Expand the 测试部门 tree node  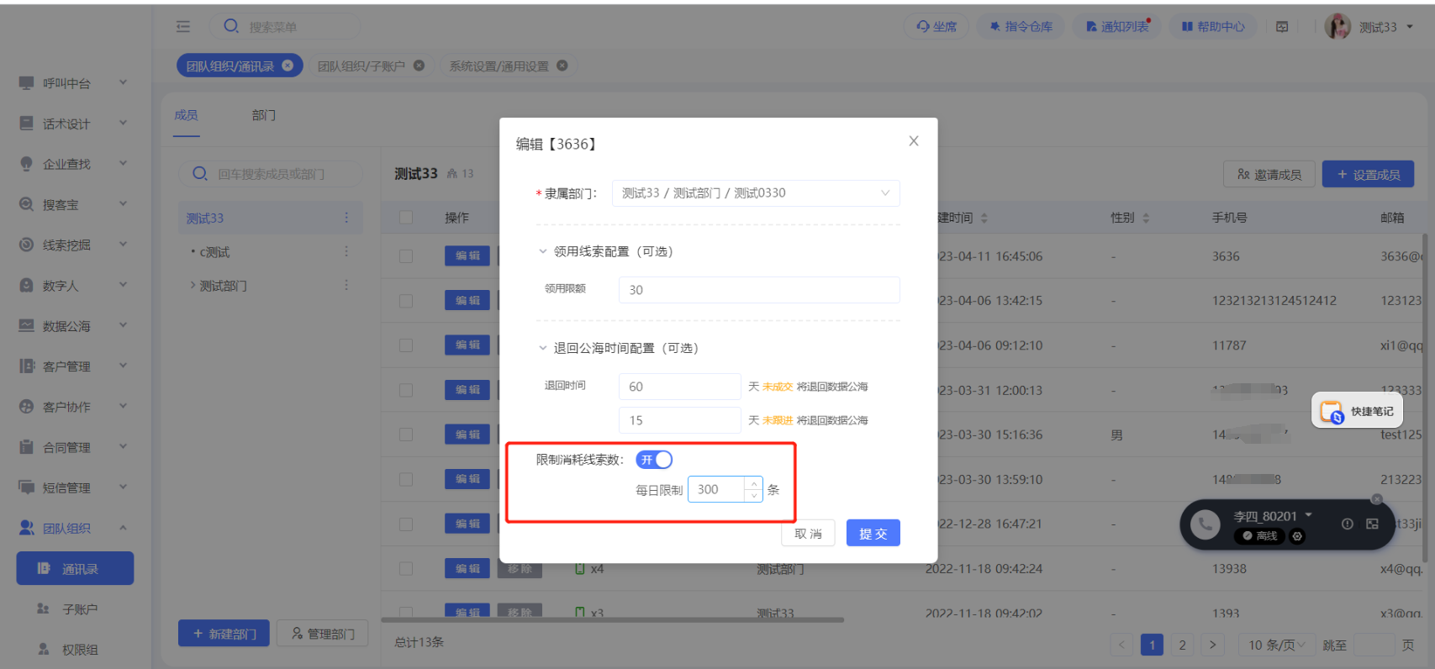[193, 286]
